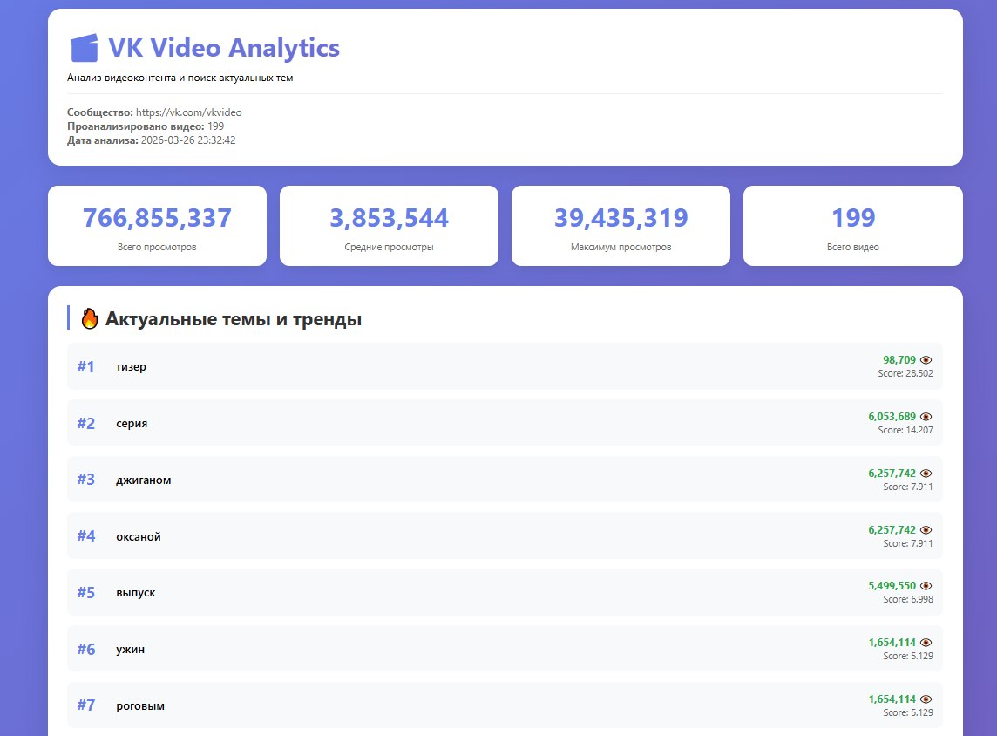Click the eye icon in the ужин row

click(926, 643)
